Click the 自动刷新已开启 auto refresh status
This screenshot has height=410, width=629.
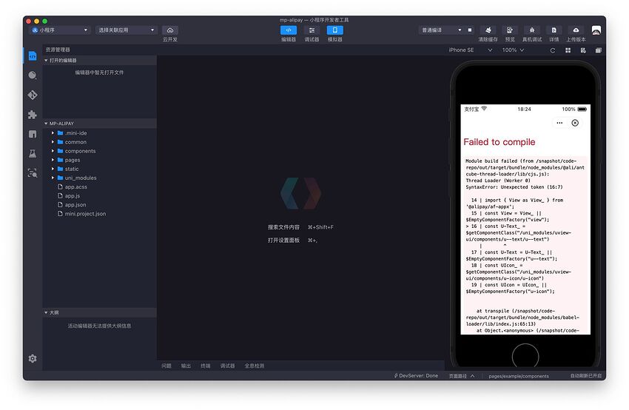(x=586, y=376)
